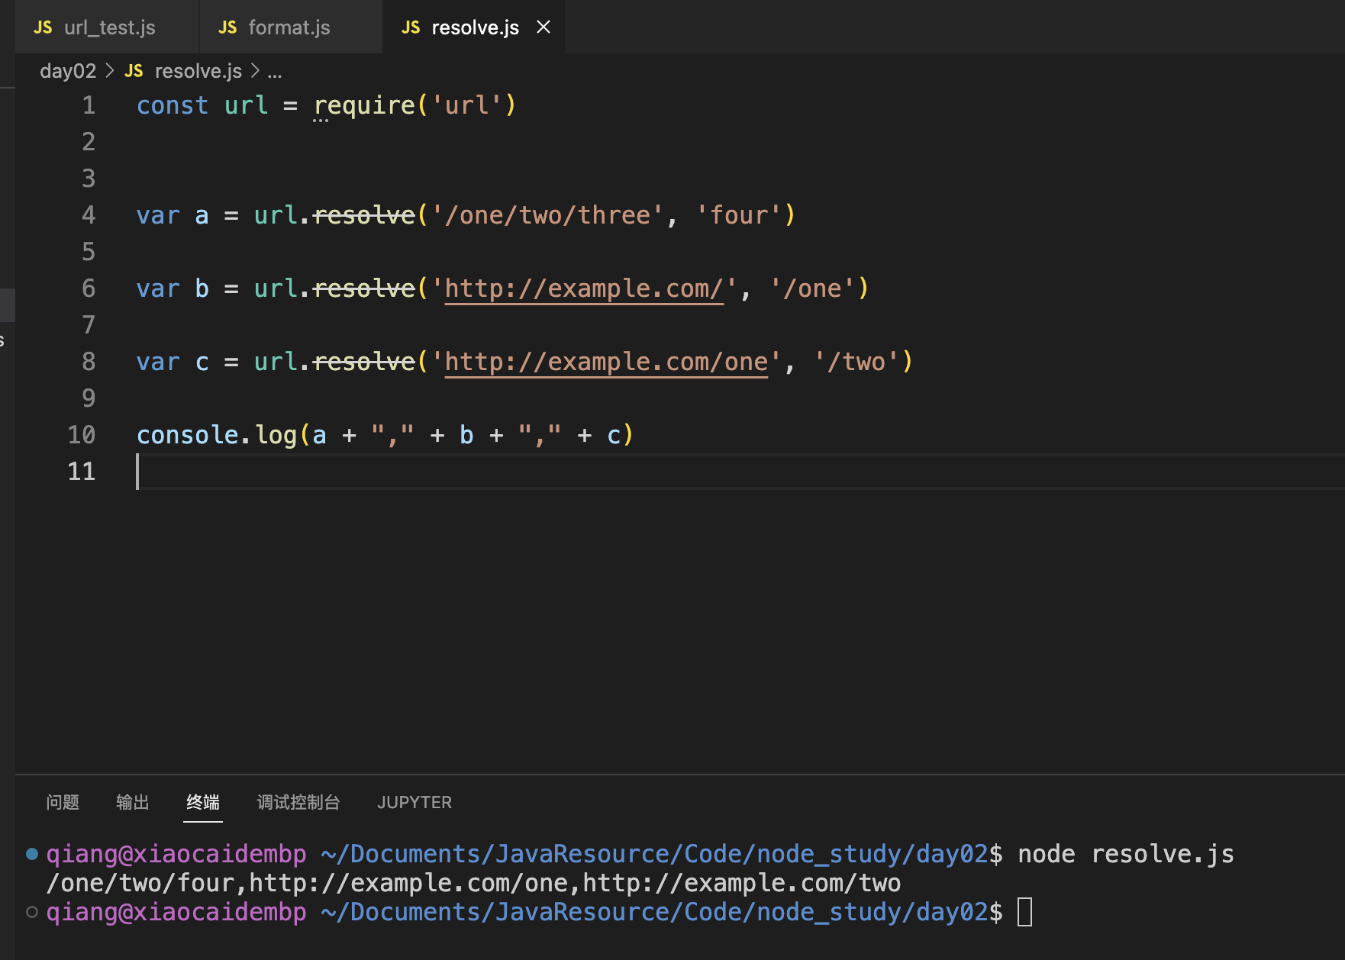This screenshot has width=1345, height=960.
Task: Switch to the format.js tab
Action: click(290, 27)
